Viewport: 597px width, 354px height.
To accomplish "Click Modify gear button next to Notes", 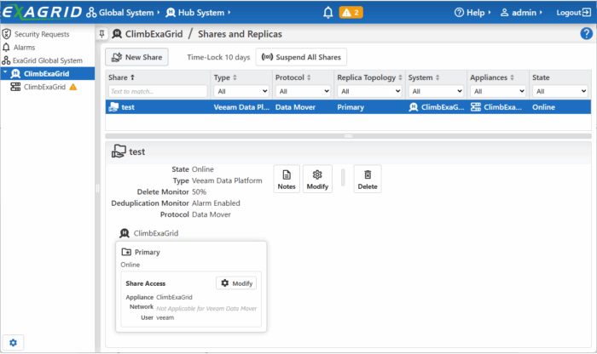I will [x=317, y=179].
